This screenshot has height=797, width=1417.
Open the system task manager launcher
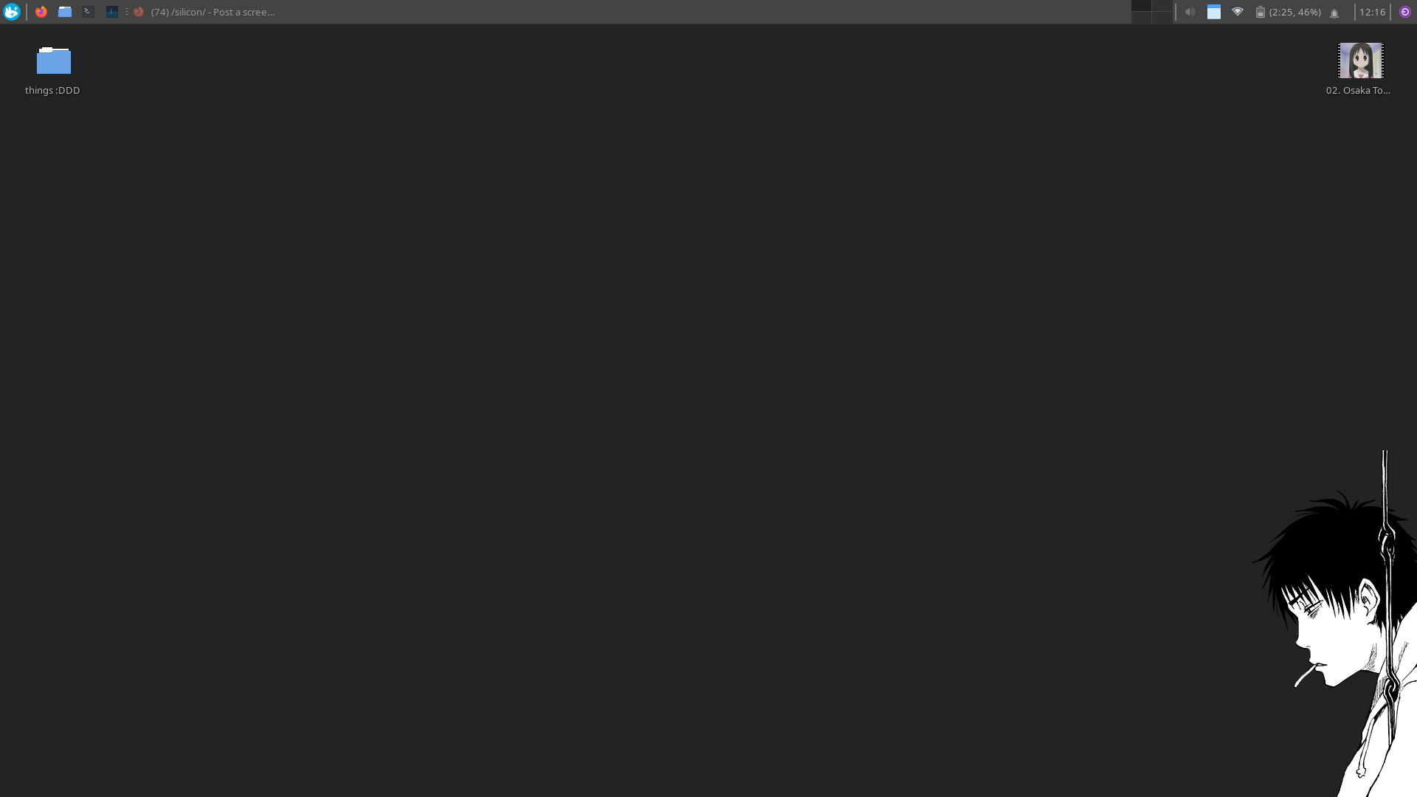(x=112, y=12)
